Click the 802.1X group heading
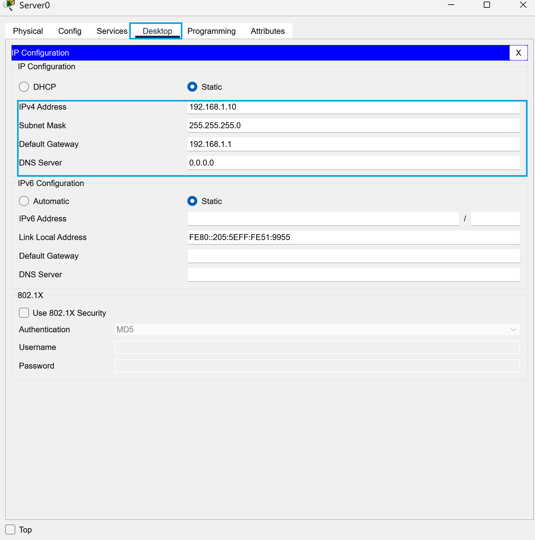The height and width of the screenshot is (540, 535). pyautogui.click(x=30, y=295)
